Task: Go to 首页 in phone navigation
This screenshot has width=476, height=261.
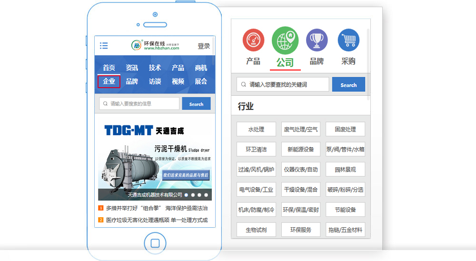Action: [109, 68]
